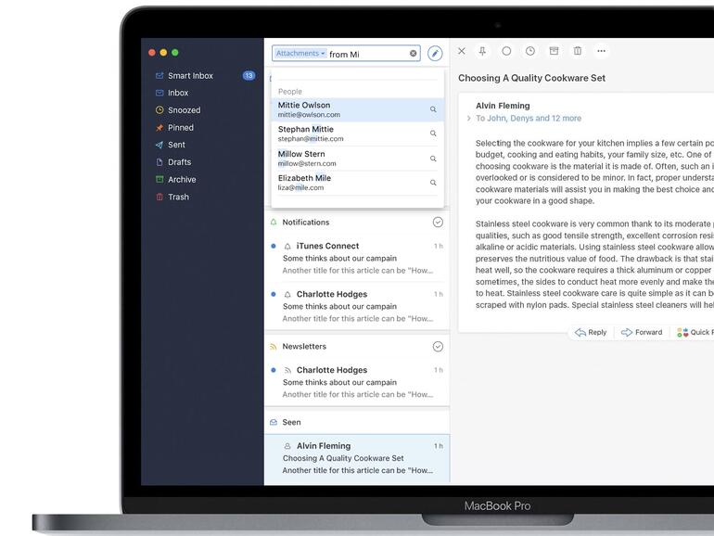Mark all Notifications as done with the checkmark
This screenshot has width=714, height=536.
pyautogui.click(x=438, y=223)
